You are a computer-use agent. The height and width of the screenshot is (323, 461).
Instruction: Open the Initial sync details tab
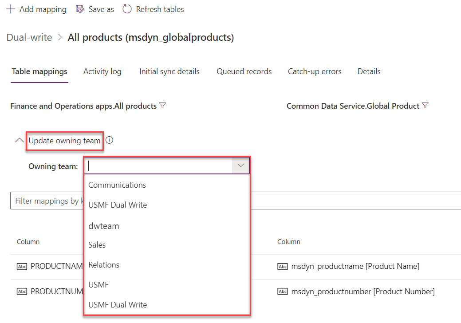169,71
